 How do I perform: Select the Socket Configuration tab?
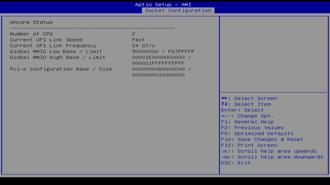click(178, 11)
